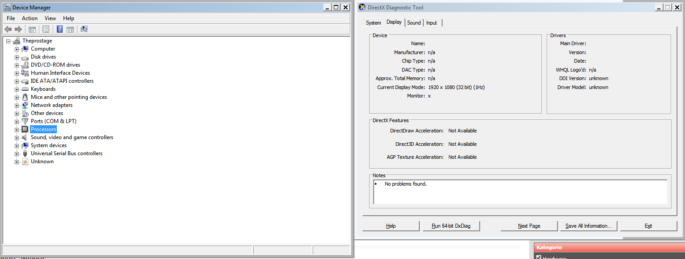Scan for hardware changes toolbar icon
685x259 pixels.
coord(84,29)
